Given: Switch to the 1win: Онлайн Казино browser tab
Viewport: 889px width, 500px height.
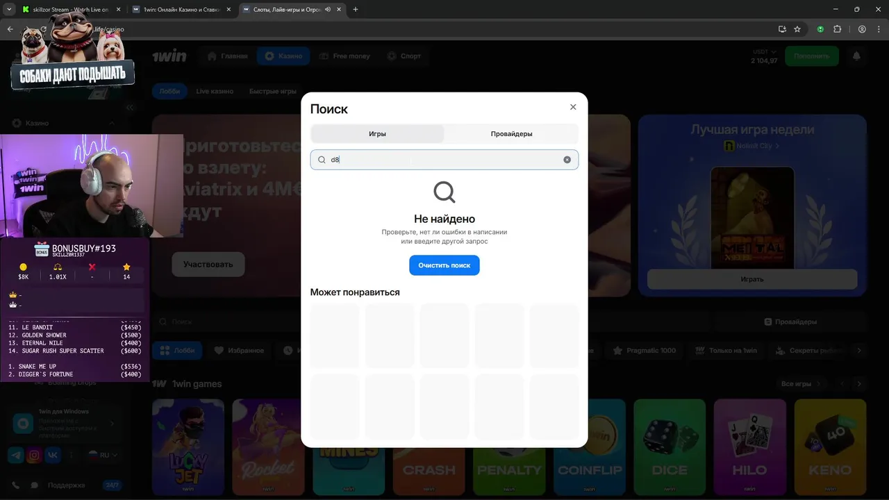Looking at the screenshot, I should pyautogui.click(x=183, y=10).
